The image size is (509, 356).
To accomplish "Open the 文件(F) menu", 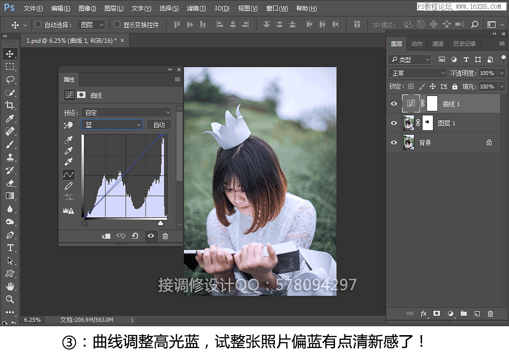I will tap(33, 8).
